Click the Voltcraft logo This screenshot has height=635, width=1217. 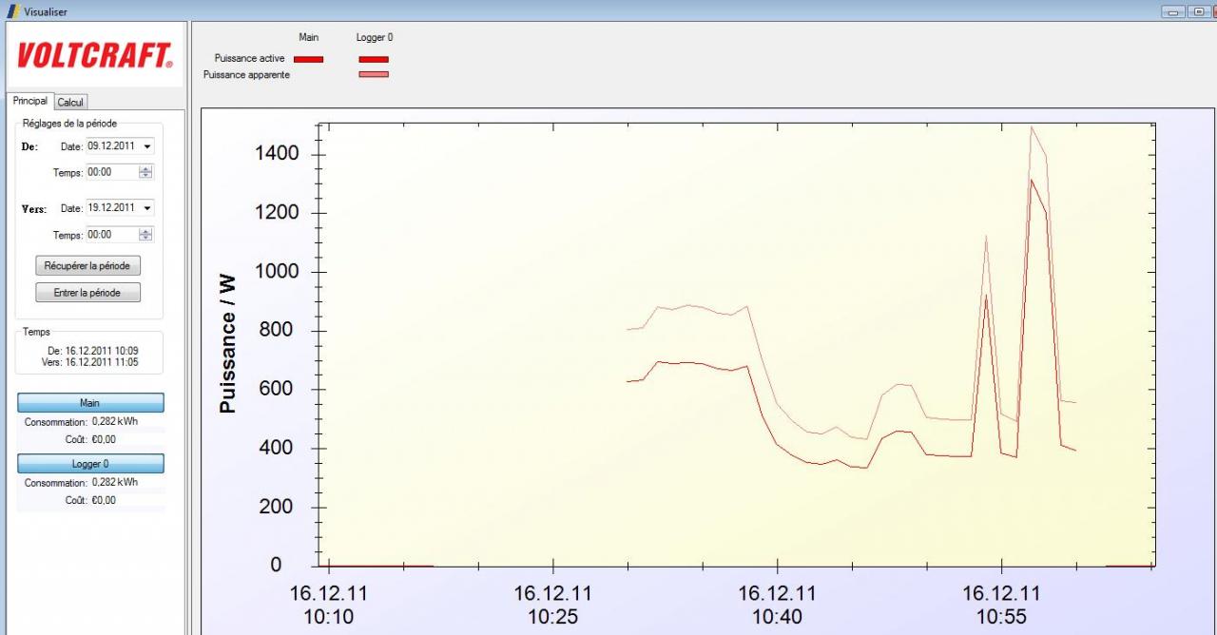tap(95, 56)
